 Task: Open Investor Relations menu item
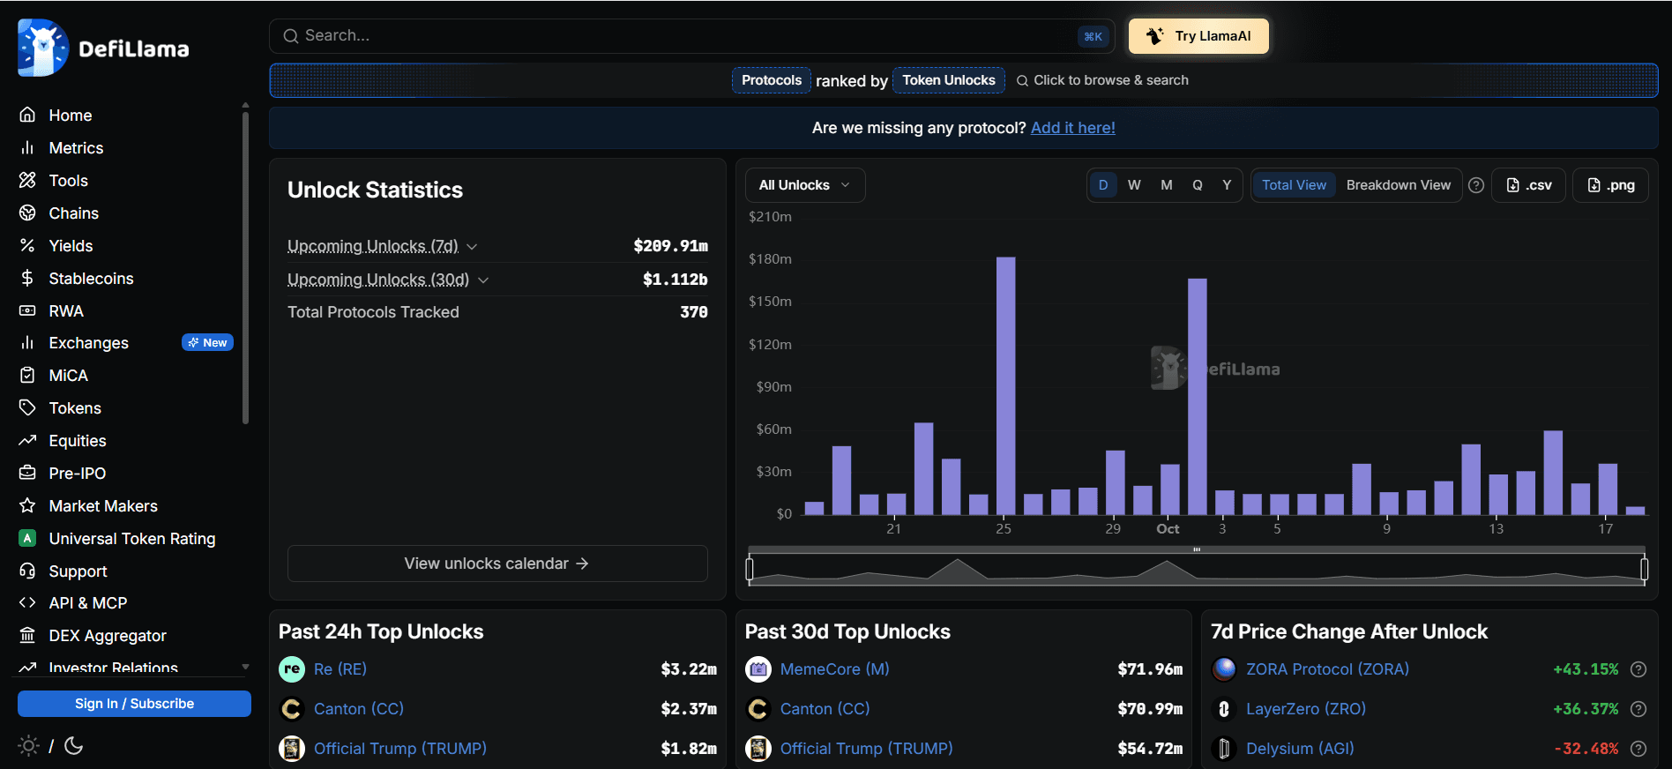tap(114, 668)
